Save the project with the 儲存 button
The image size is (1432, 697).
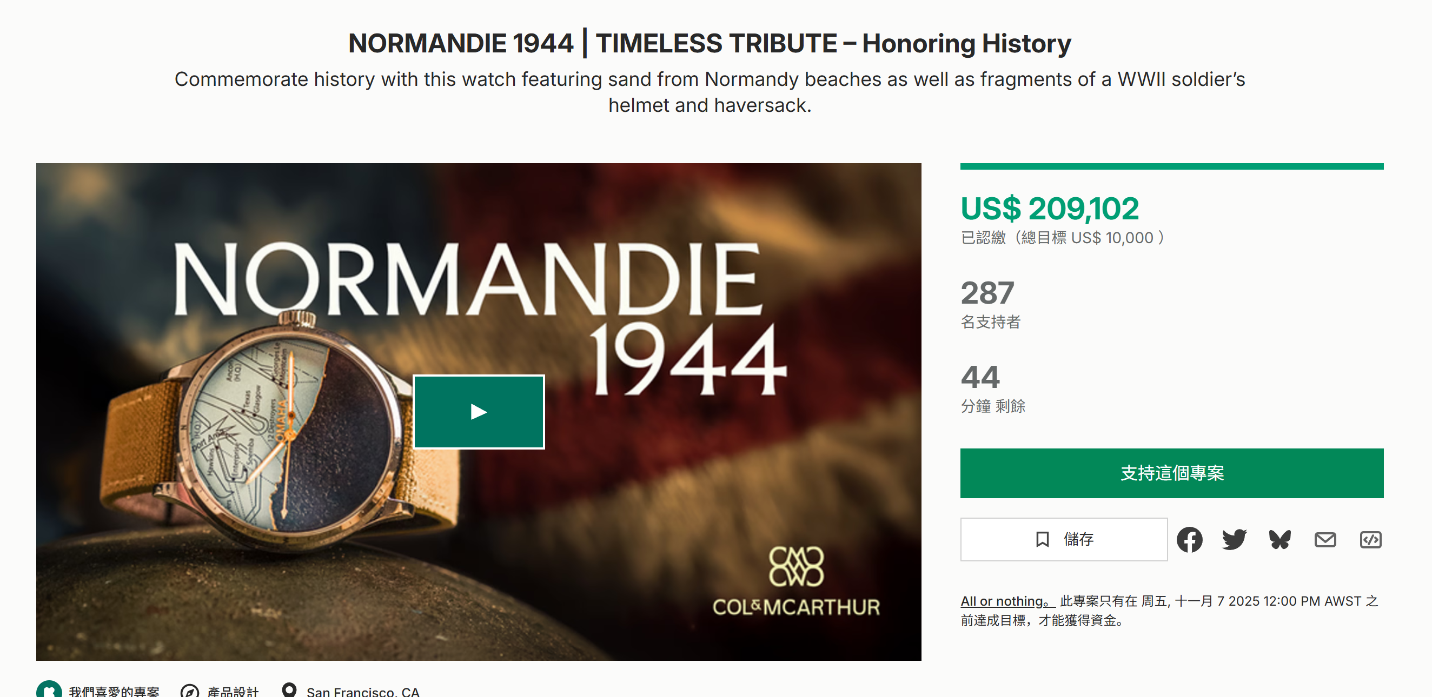click(1063, 539)
